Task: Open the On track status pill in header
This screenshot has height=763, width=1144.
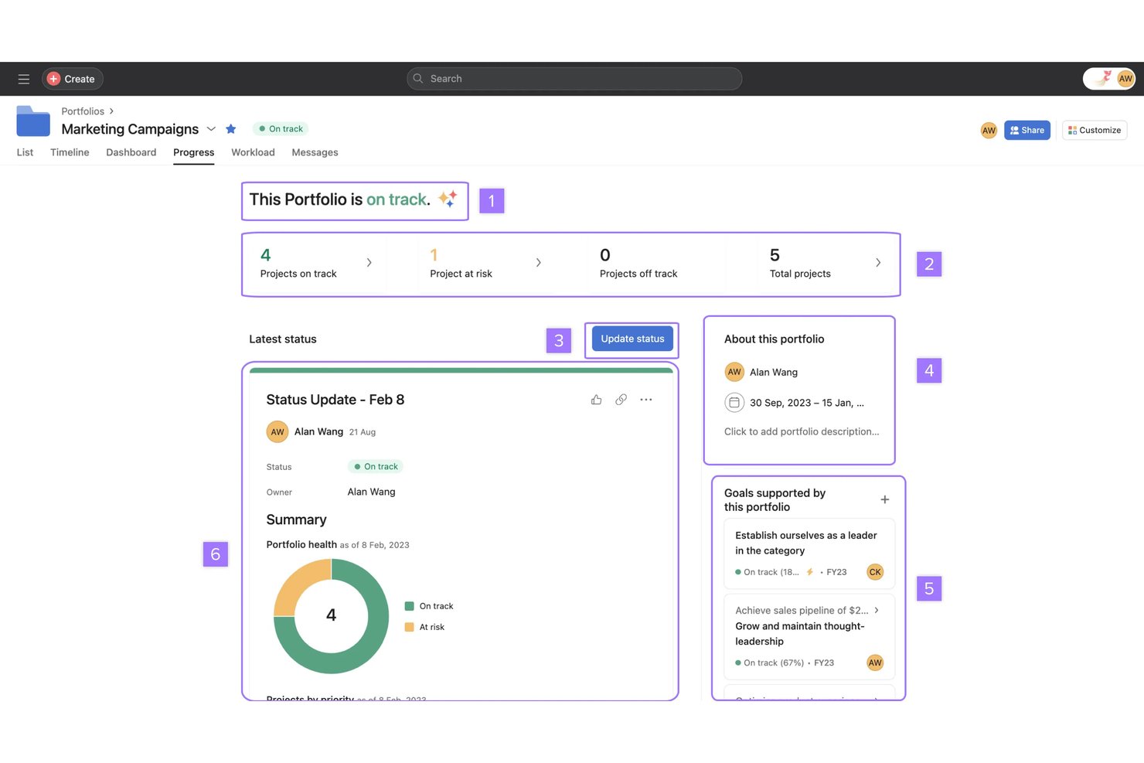Action: pos(281,129)
